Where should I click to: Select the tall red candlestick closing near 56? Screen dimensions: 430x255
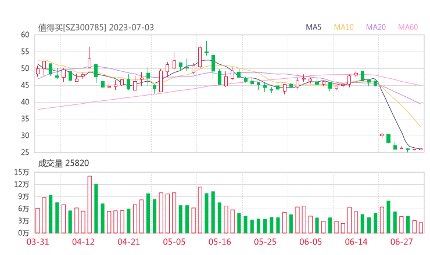pyautogui.click(x=200, y=57)
